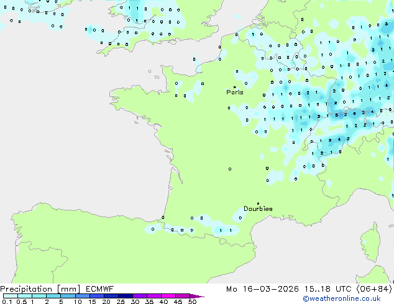The image size is (394, 304).
Task: Click the Dourbies location dot marker
Action: point(258,203)
